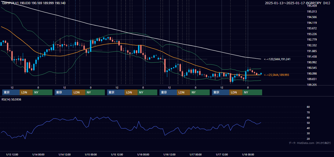Select the 1/15 00:00 time axis label
This screenshot has width=334, height=157.
point(91,154)
